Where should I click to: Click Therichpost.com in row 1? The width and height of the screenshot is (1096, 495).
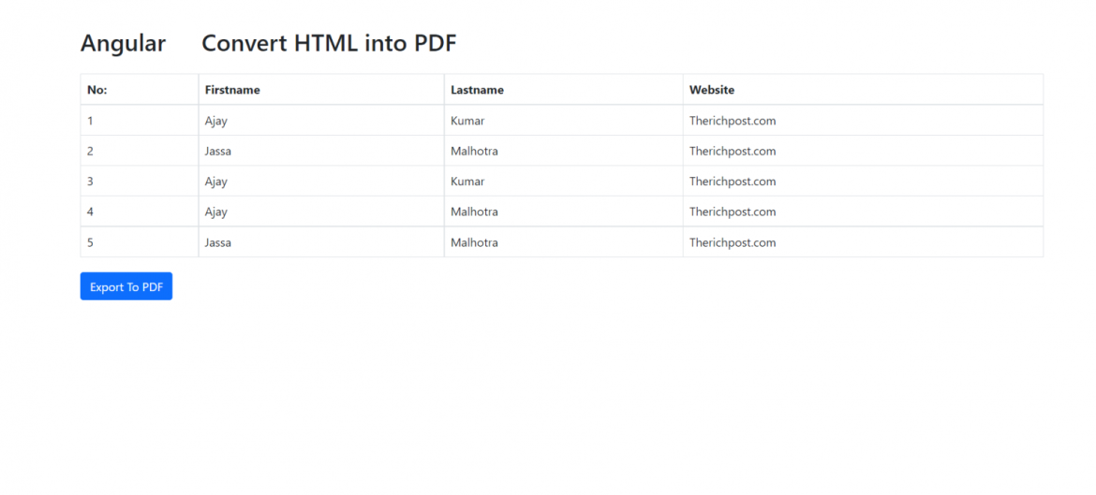[x=733, y=121]
